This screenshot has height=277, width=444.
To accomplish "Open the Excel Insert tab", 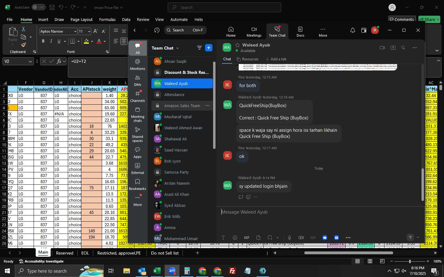I will point(43,19).
